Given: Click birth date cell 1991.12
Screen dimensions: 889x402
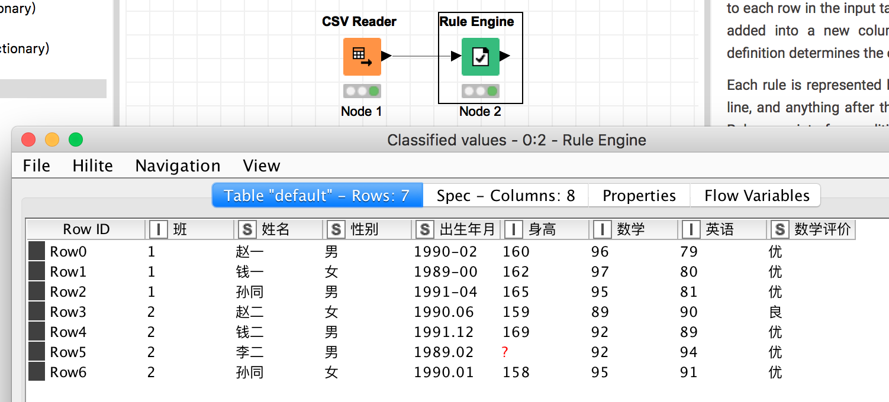Looking at the screenshot, I should [444, 332].
